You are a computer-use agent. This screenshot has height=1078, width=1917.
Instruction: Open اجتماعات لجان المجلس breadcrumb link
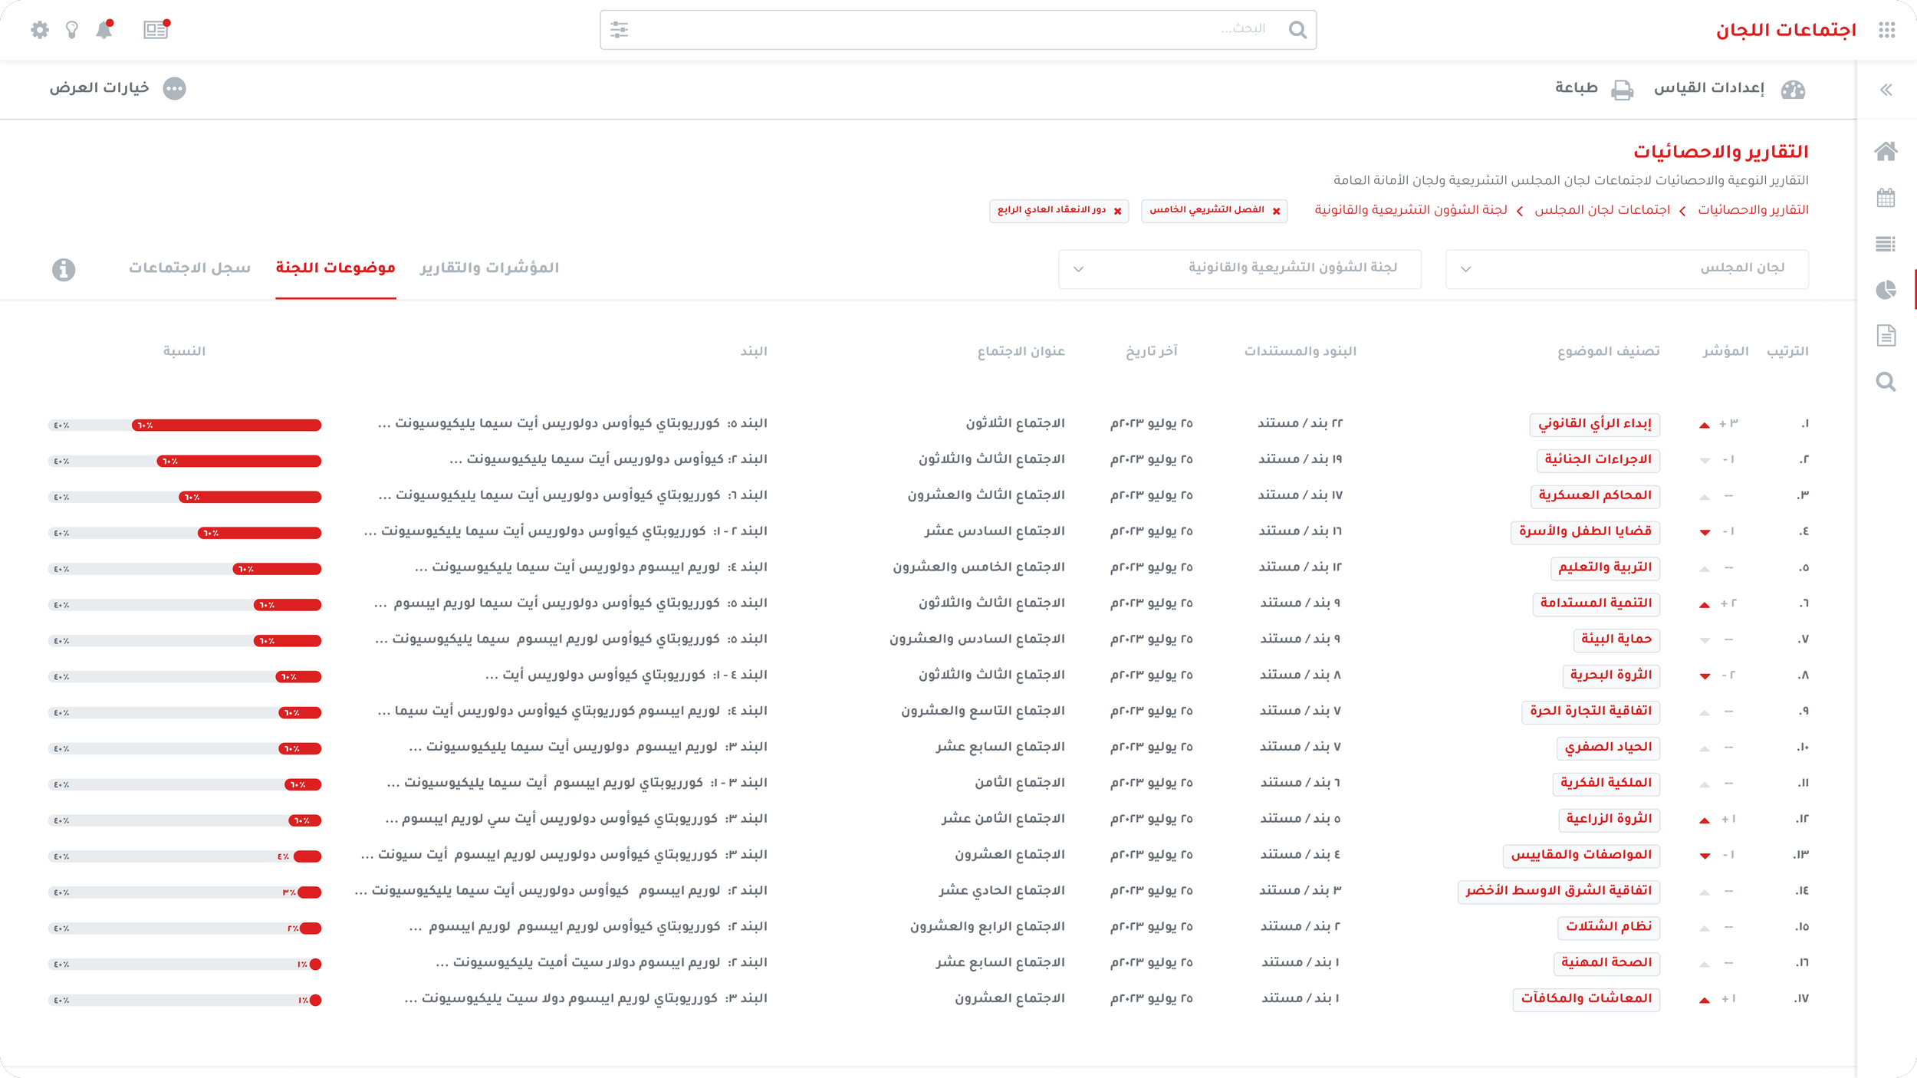tap(1602, 210)
